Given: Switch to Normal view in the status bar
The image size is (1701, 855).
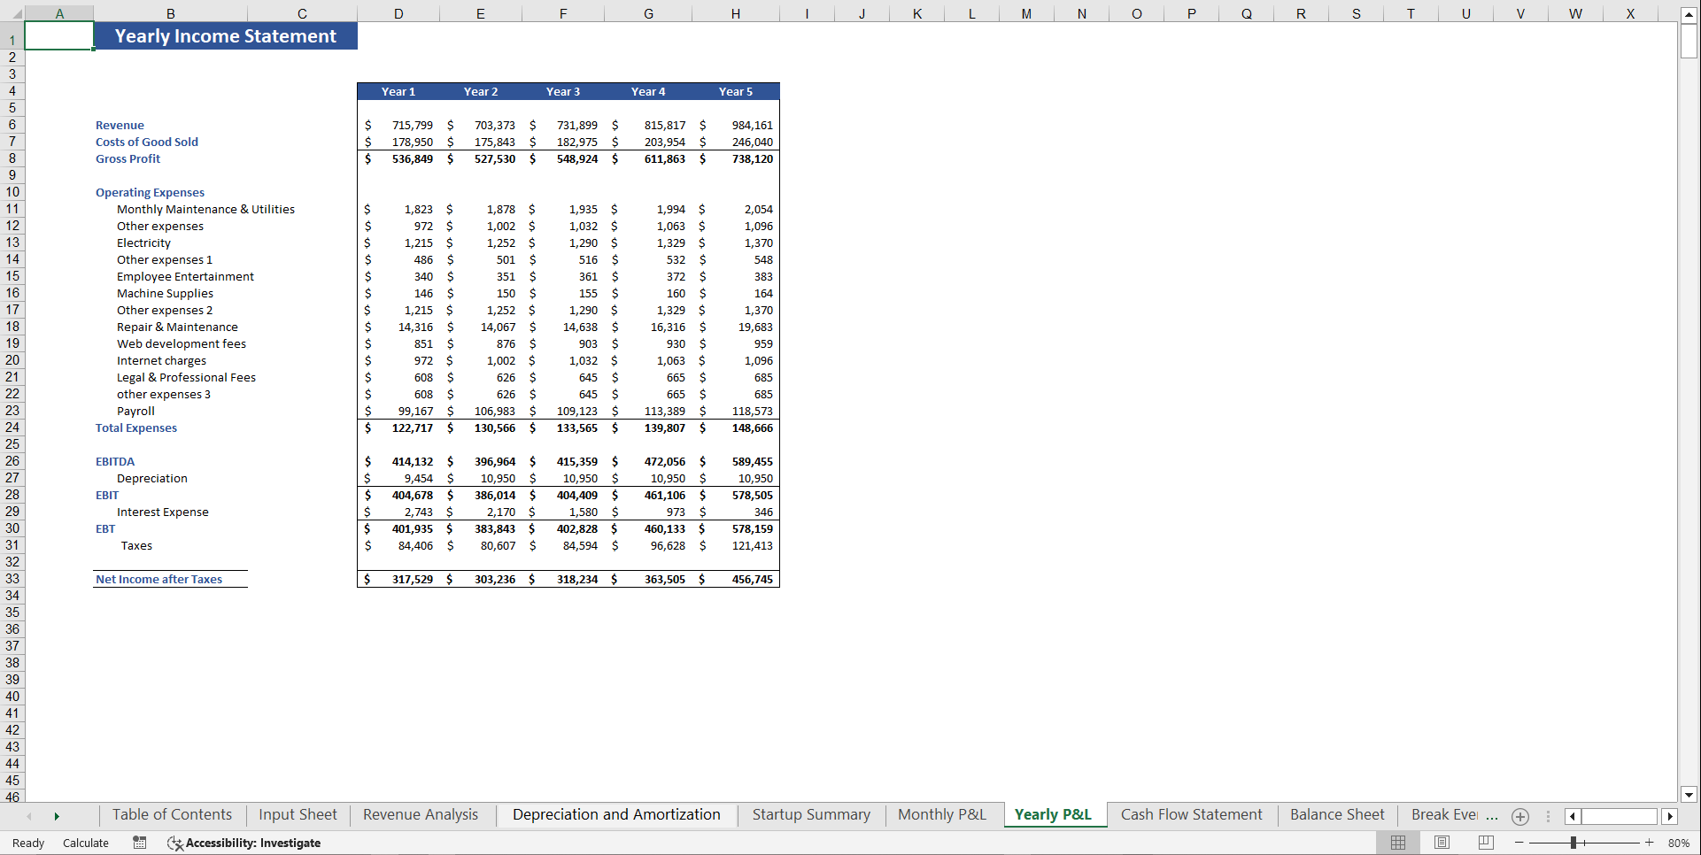Looking at the screenshot, I should click(x=1397, y=843).
